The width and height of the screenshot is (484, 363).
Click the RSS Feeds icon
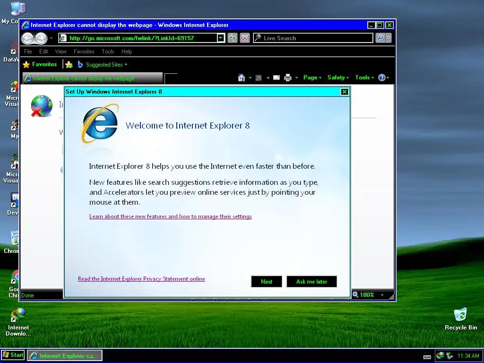pos(259,78)
